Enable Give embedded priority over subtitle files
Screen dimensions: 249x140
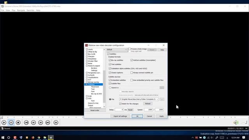pyautogui.click(x=132, y=80)
